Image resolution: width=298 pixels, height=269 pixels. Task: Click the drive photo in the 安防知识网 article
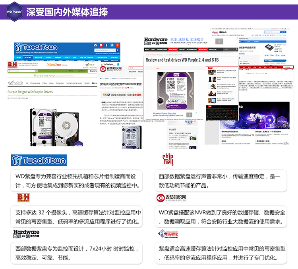click(132, 137)
